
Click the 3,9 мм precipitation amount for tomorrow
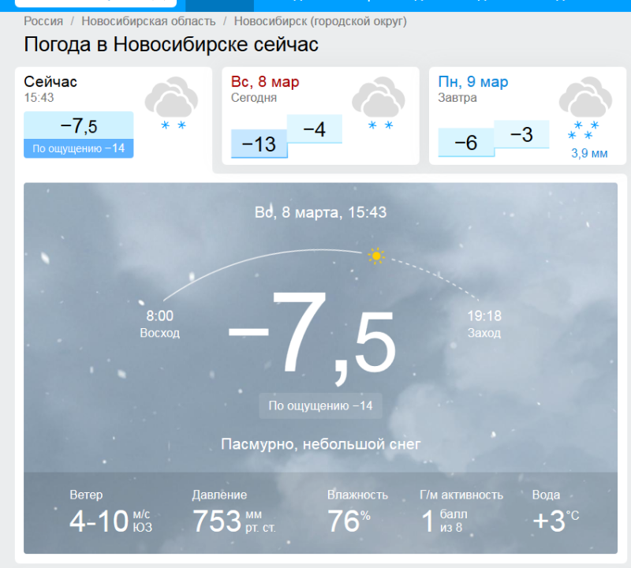pyautogui.click(x=588, y=153)
